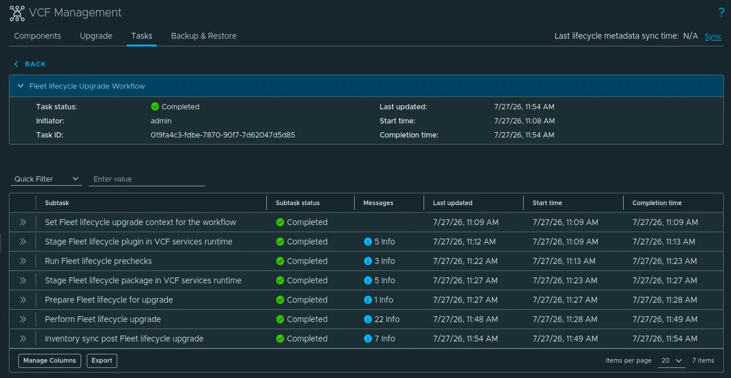This screenshot has height=378, width=731.
Task: Click the Sync link
Action: point(713,36)
